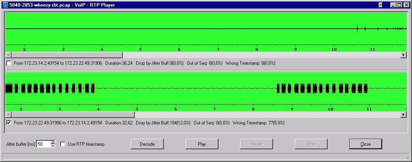
Task: Click right arrow of bottom stream scrollbar
Action: [403, 115]
